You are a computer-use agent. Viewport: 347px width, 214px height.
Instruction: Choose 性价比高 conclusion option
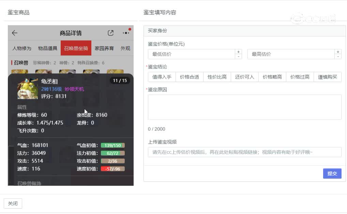(x=217, y=77)
